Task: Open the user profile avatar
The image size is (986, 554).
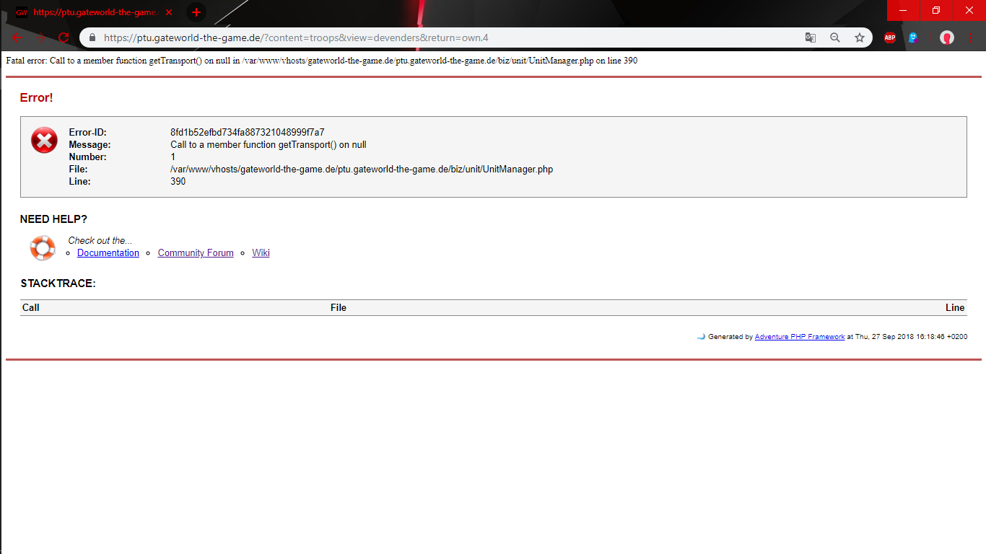Action: [947, 38]
